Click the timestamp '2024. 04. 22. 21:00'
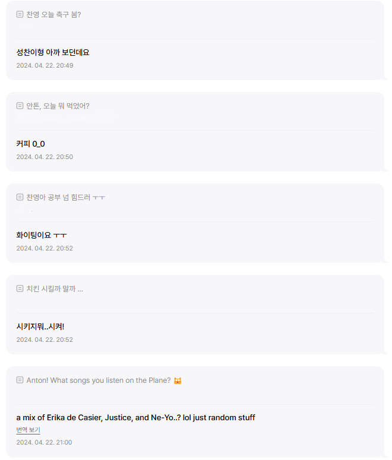Viewport: 392px width, 460px height. (x=44, y=442)
